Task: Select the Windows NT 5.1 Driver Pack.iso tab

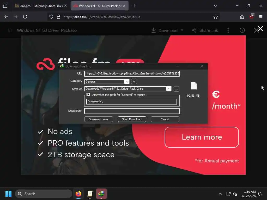Action: pos(100,6)
